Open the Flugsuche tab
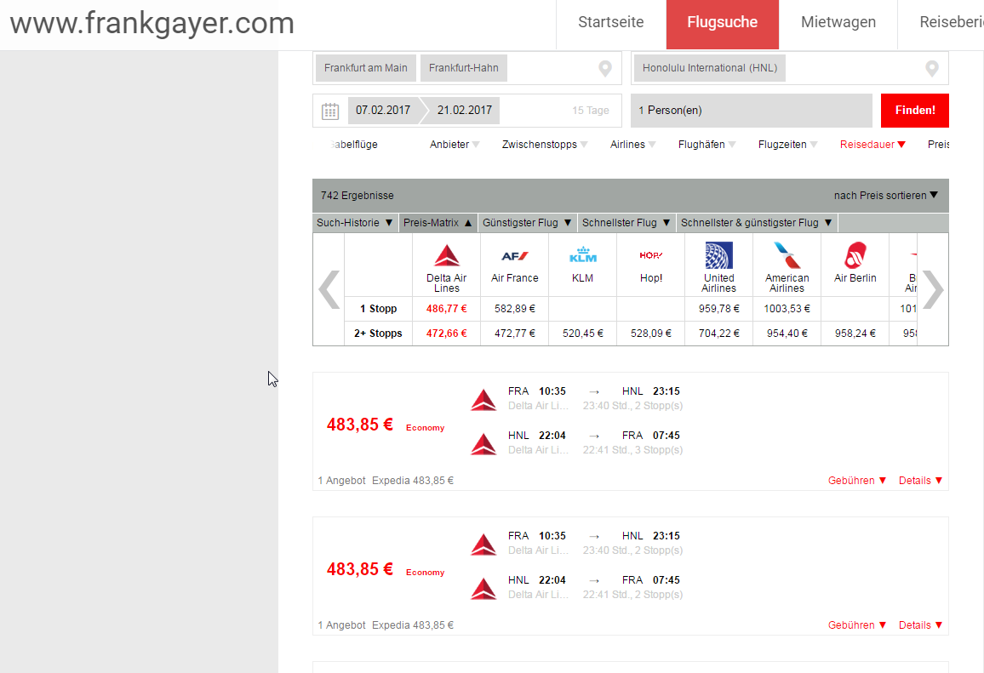The image size is (984, 673). 723,24
